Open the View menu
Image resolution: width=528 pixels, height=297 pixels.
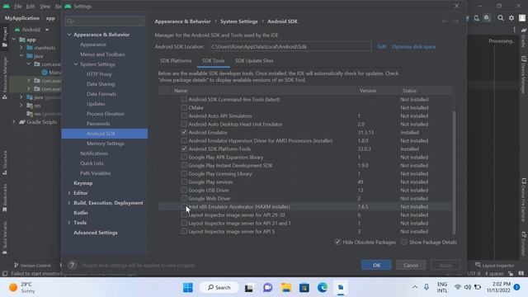pyautogui.click(x=45, y=7)
